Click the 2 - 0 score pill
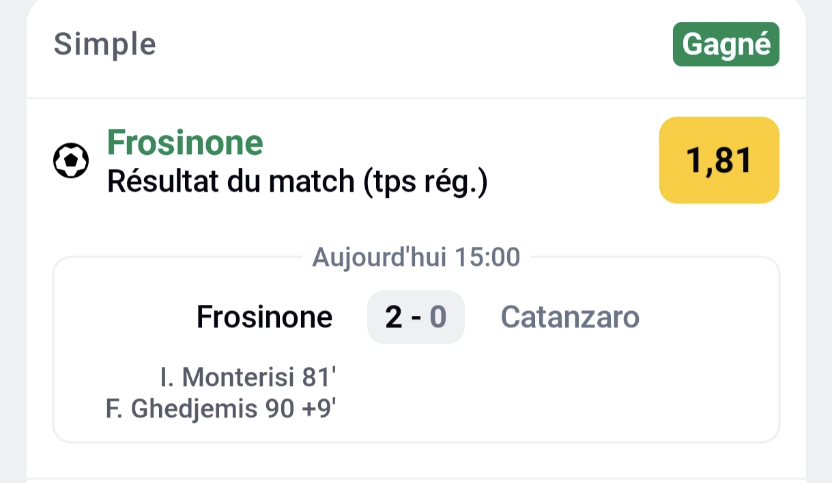The width and height of the screenshot is (832, 483). 416,317
